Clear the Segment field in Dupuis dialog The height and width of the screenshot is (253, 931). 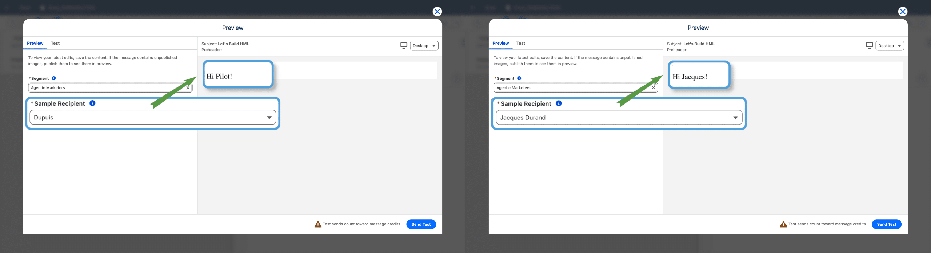188,87
